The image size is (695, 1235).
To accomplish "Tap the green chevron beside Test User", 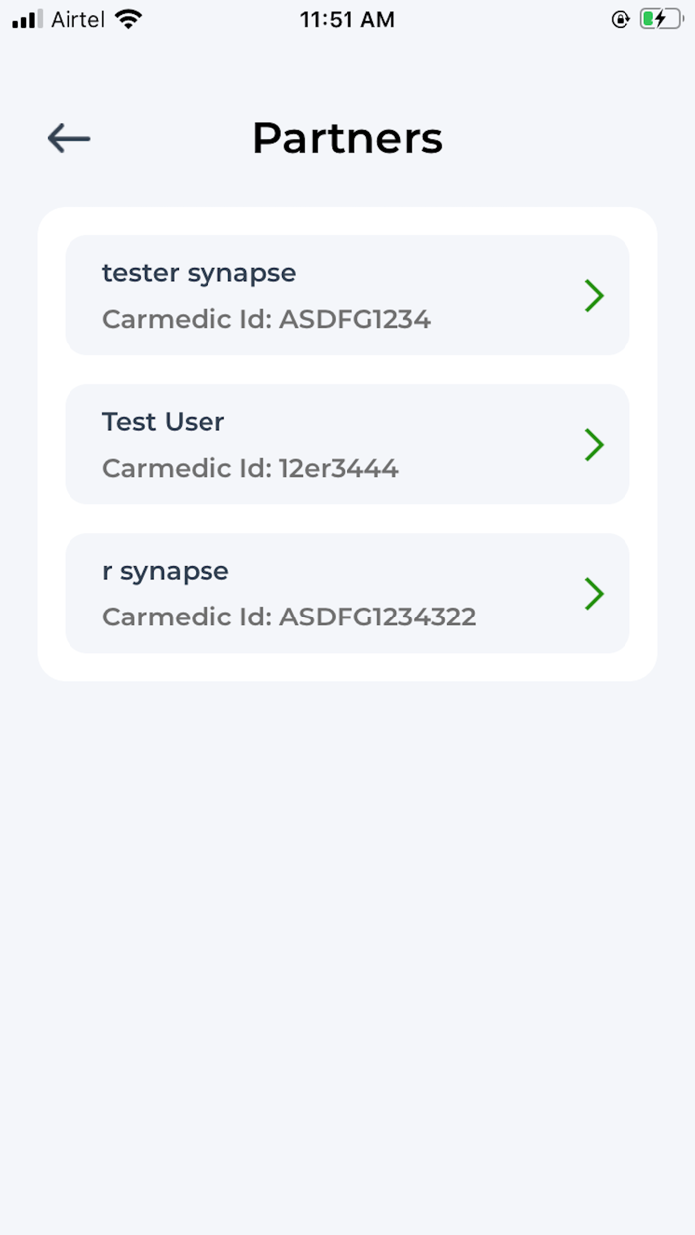I will tap(594, 445).
